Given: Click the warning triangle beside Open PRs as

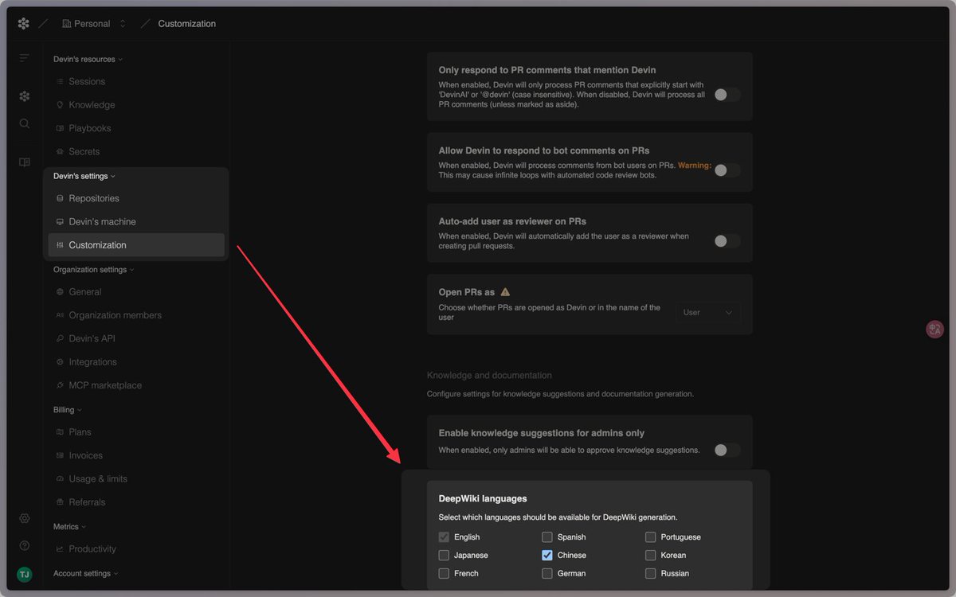Looking at the screenshot, I should coord(505,292).
